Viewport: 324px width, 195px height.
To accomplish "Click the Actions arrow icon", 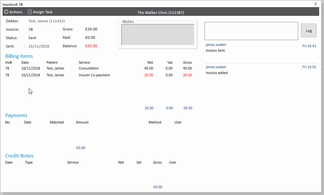I will pos(6,12).
